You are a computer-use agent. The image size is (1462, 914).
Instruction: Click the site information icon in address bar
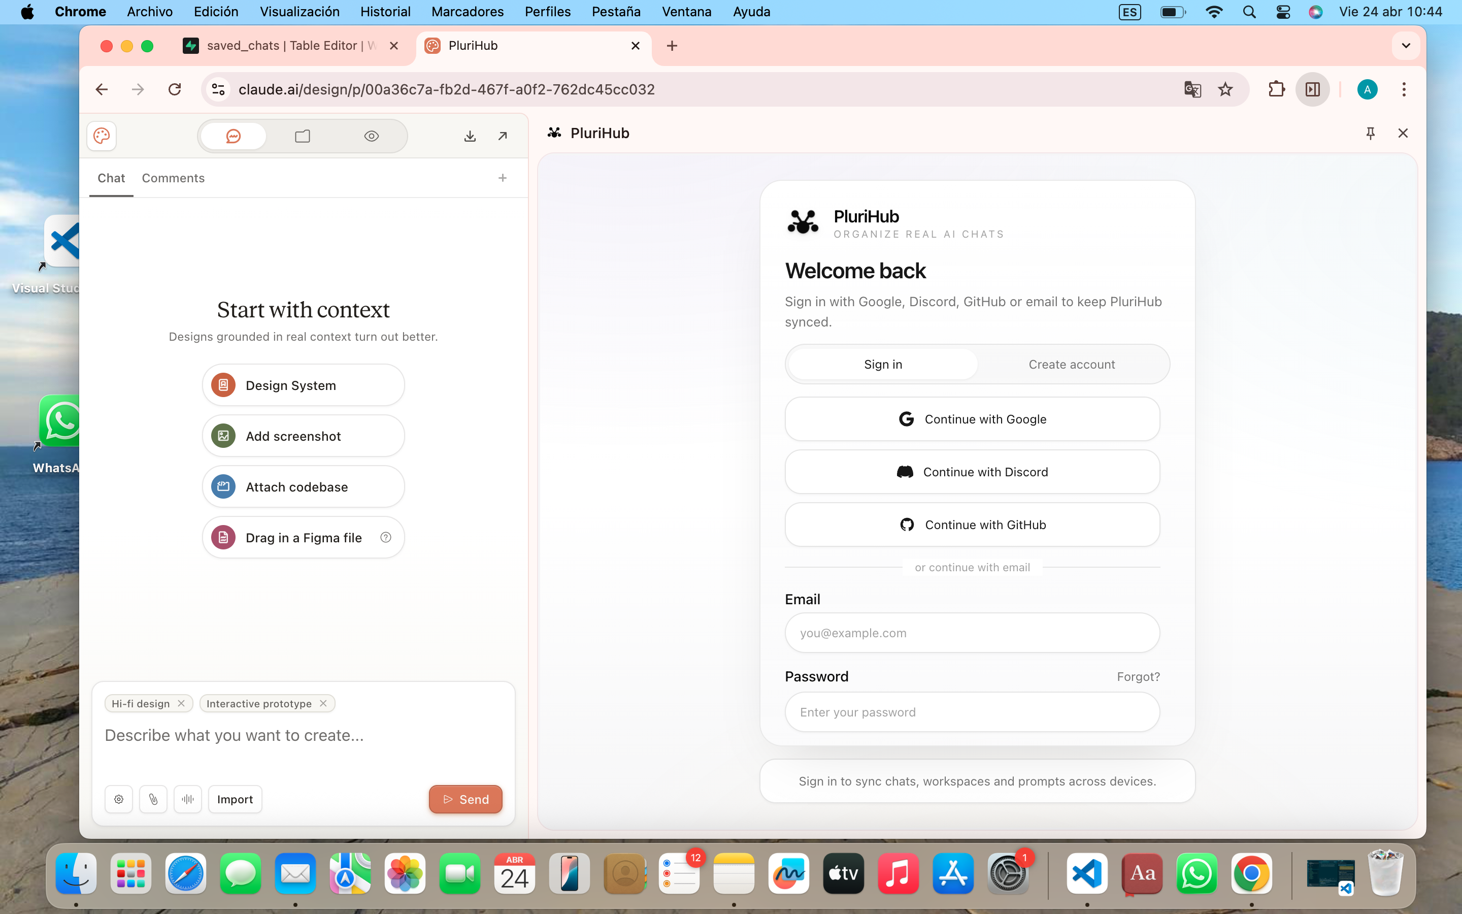(218, 89)
